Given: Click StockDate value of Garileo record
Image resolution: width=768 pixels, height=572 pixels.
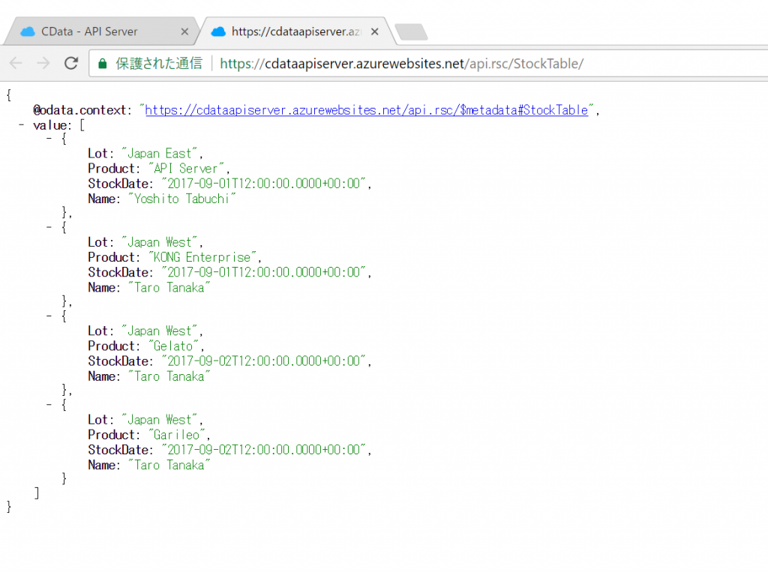Looking at the screenshot, I should (264, 450).
